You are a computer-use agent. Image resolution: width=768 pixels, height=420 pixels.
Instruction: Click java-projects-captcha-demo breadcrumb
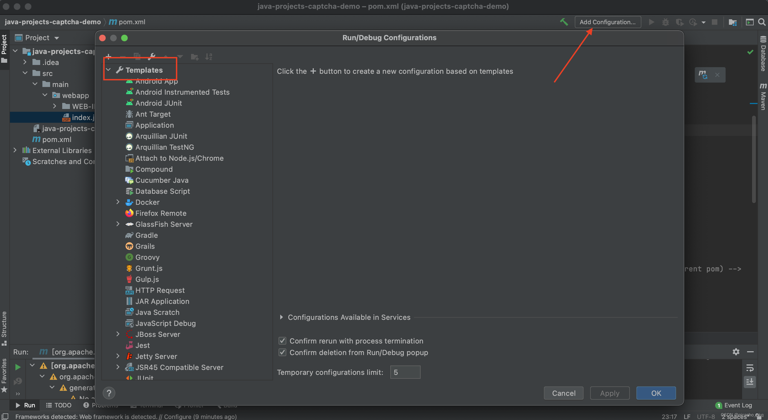[53, 22]
